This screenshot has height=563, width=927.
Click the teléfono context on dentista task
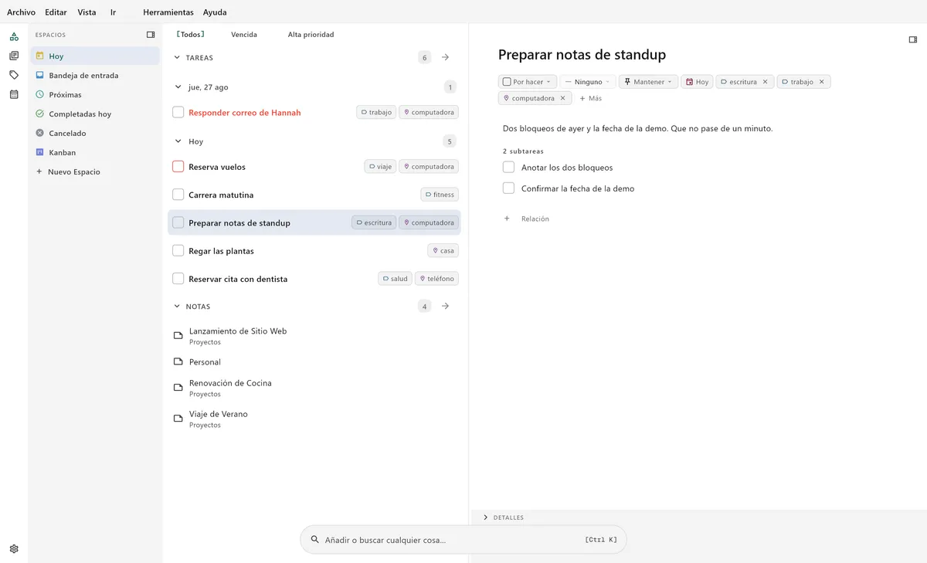tap(436, 279)
